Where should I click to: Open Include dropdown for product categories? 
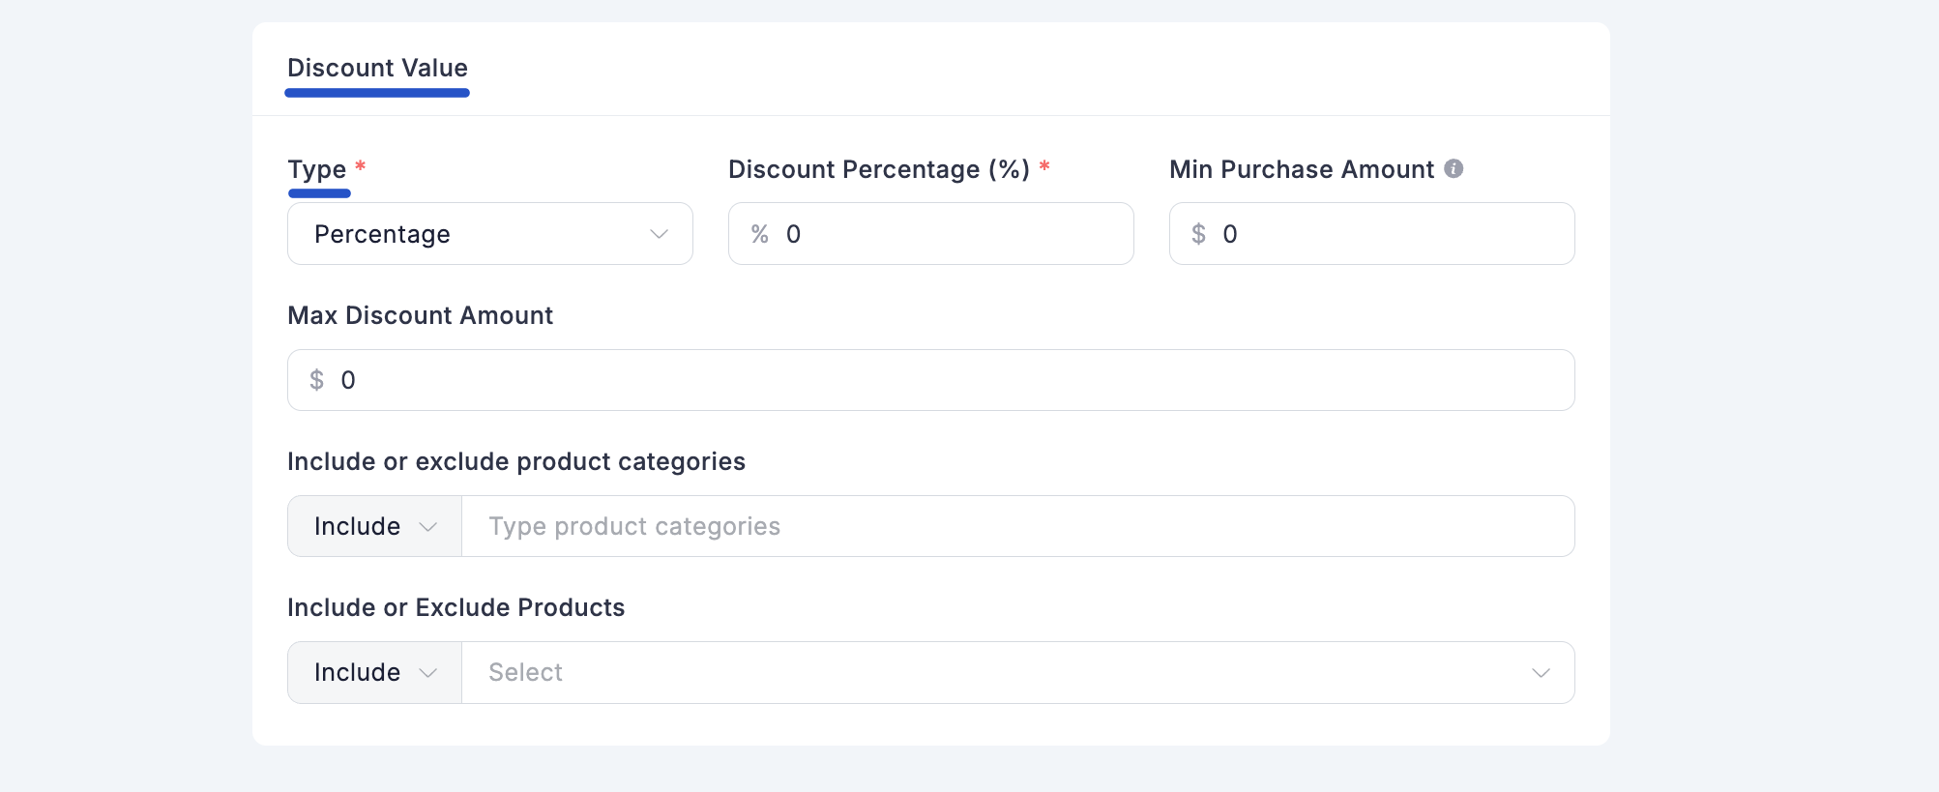375,526
